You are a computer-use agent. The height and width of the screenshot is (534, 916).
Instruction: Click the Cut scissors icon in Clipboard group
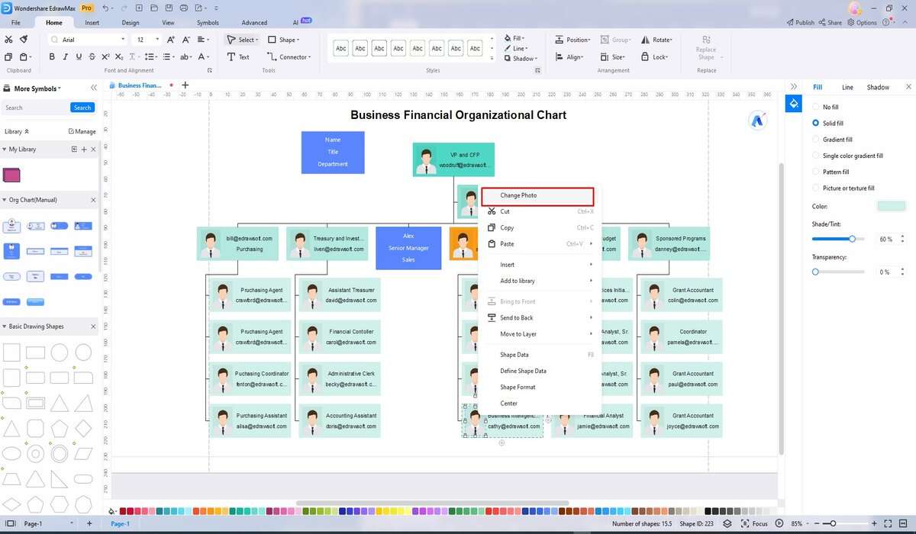coord(8,39)
